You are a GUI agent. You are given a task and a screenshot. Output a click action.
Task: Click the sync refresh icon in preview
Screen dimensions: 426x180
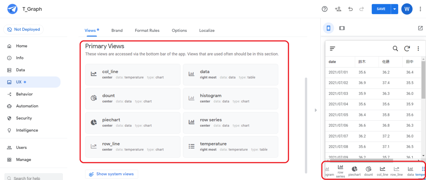pos(407,48)
